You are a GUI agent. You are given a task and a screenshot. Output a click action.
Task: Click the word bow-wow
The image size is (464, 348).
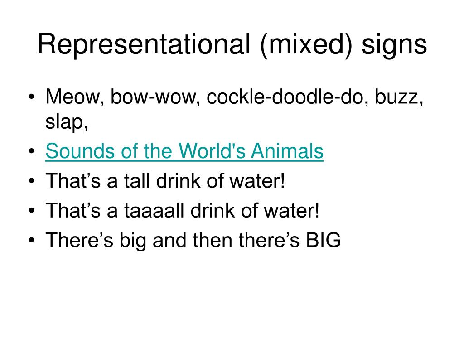point(154,97)
